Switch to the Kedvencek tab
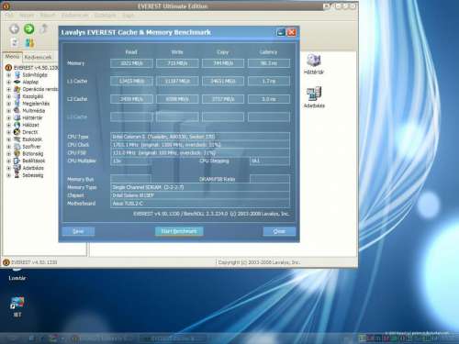The image size is (459, 344). [38, 57]
